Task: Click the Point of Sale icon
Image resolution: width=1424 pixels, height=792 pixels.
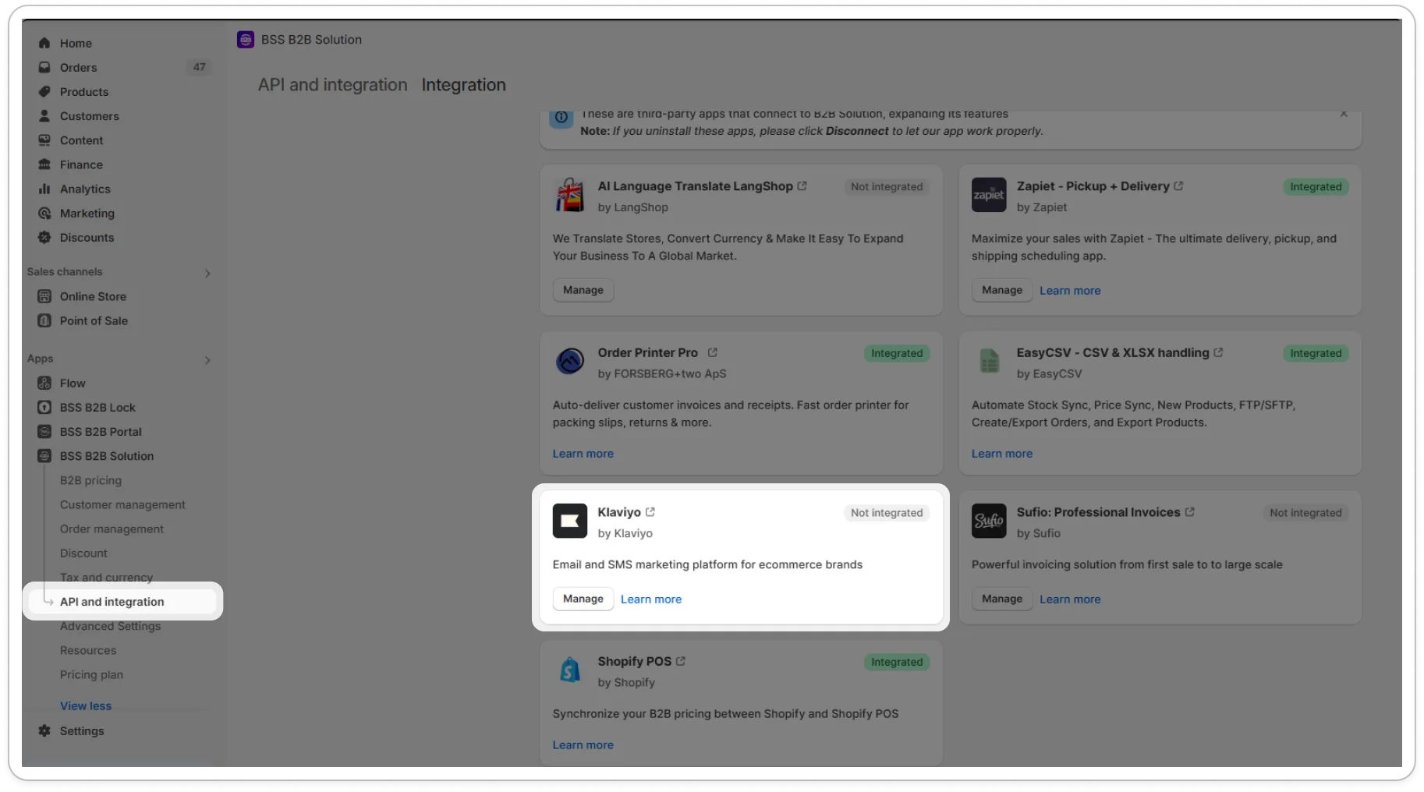Action: pyautogui.click(x=44, y=320)
